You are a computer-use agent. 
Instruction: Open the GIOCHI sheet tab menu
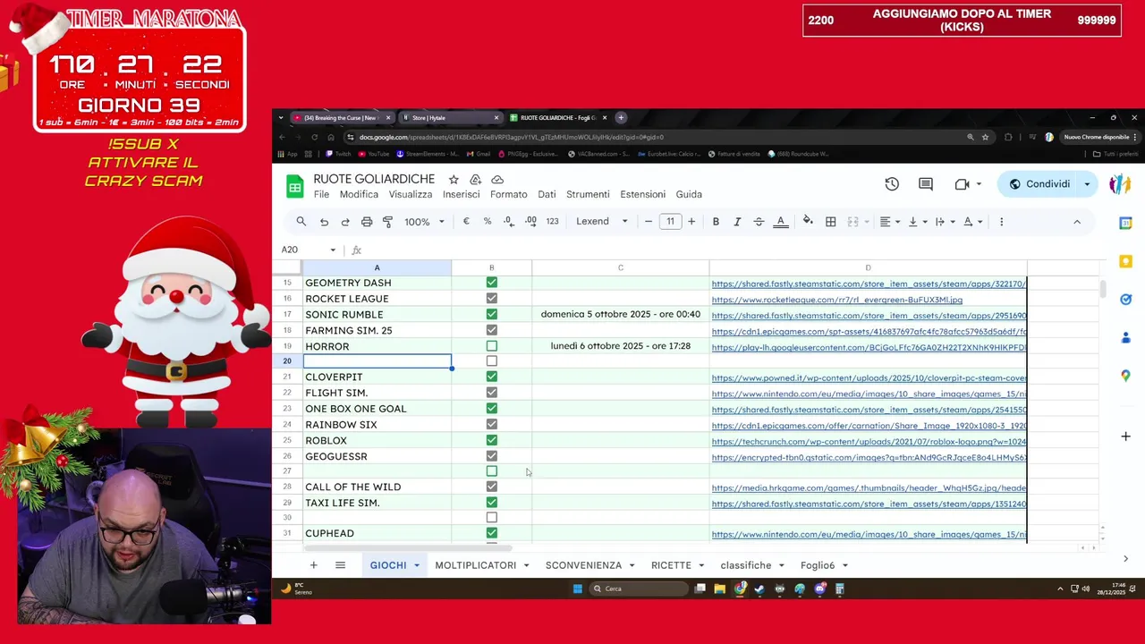[416, 565]
